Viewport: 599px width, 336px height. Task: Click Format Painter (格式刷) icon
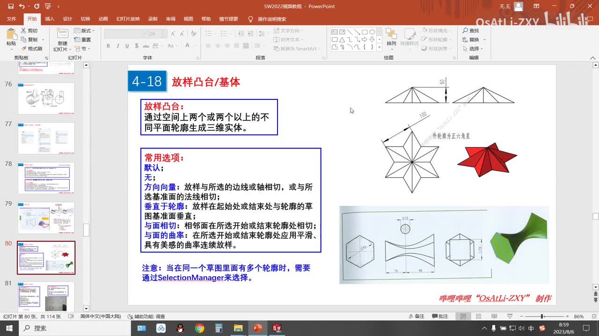point(24,49)
